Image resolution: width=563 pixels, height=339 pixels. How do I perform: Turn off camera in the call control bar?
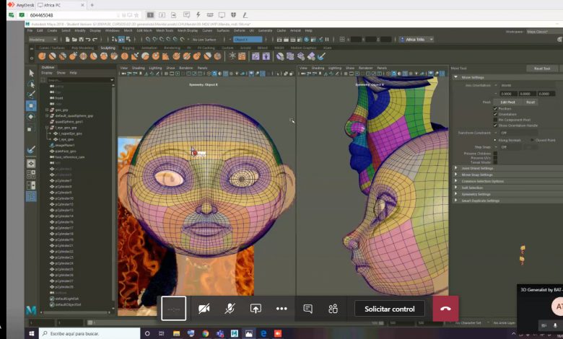pyautogui.click(x=204, y=309)
